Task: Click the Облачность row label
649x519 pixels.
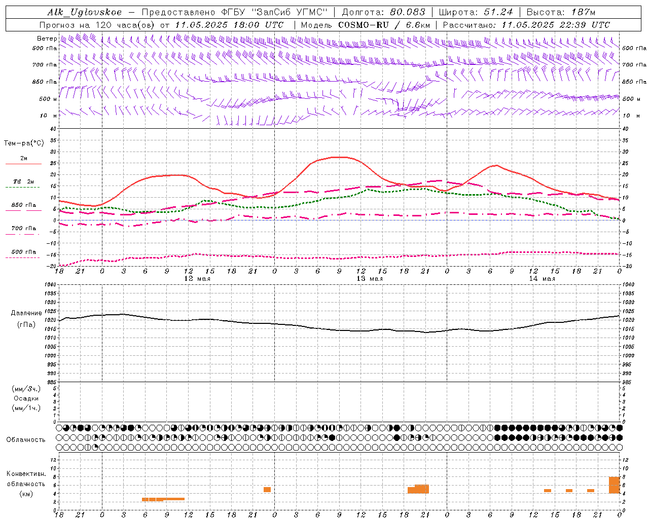Action: 26,440
